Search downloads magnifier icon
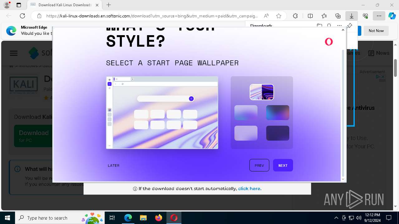Screen dimensions: 399x224 (329, 26)
